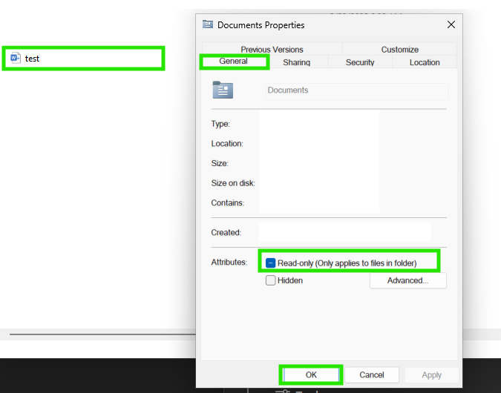Click the title bar Documents folder icon

(208, 24)
